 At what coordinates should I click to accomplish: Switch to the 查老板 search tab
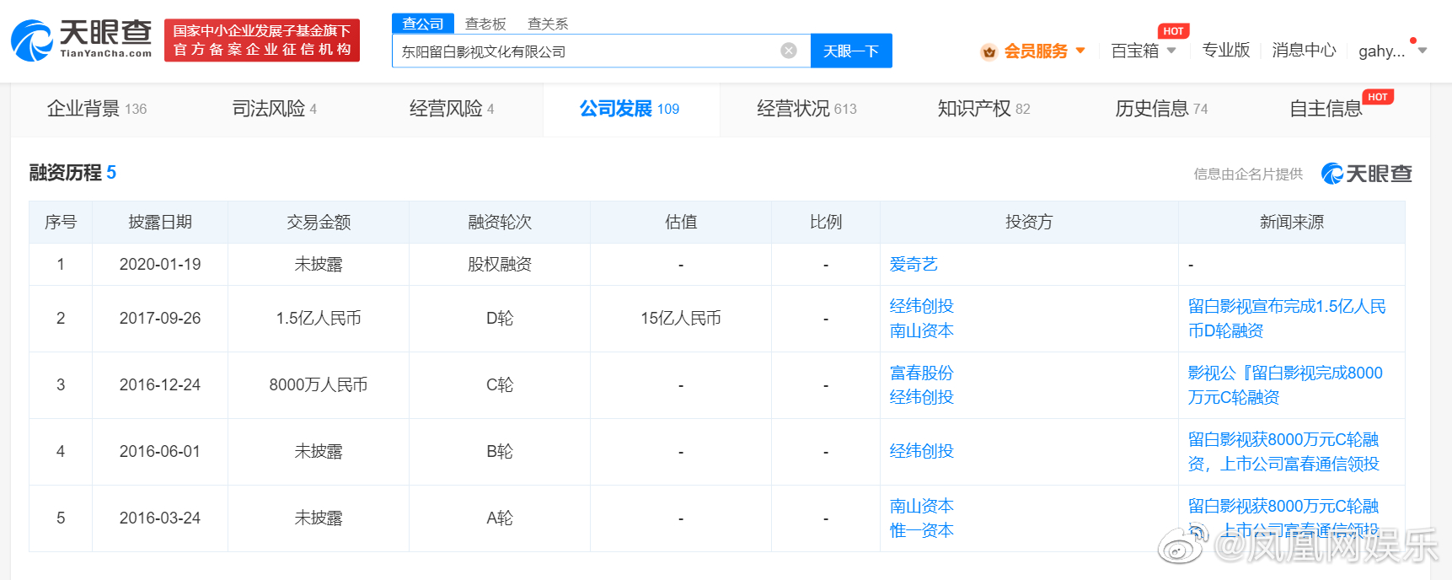[x=485, y=24]
